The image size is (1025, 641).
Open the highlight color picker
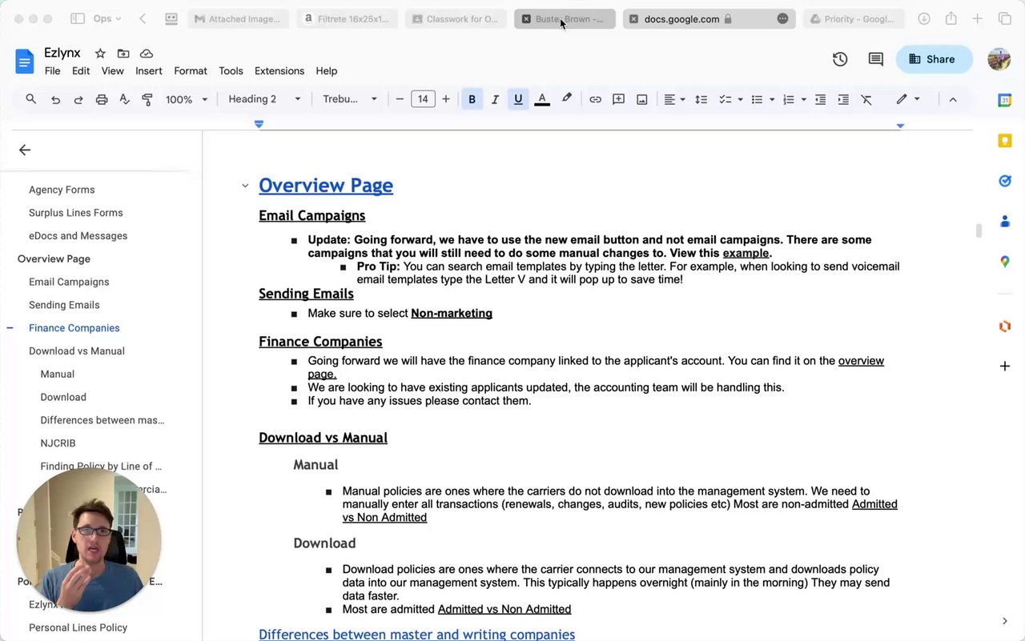pyautogui.click(x=567, y=99)
